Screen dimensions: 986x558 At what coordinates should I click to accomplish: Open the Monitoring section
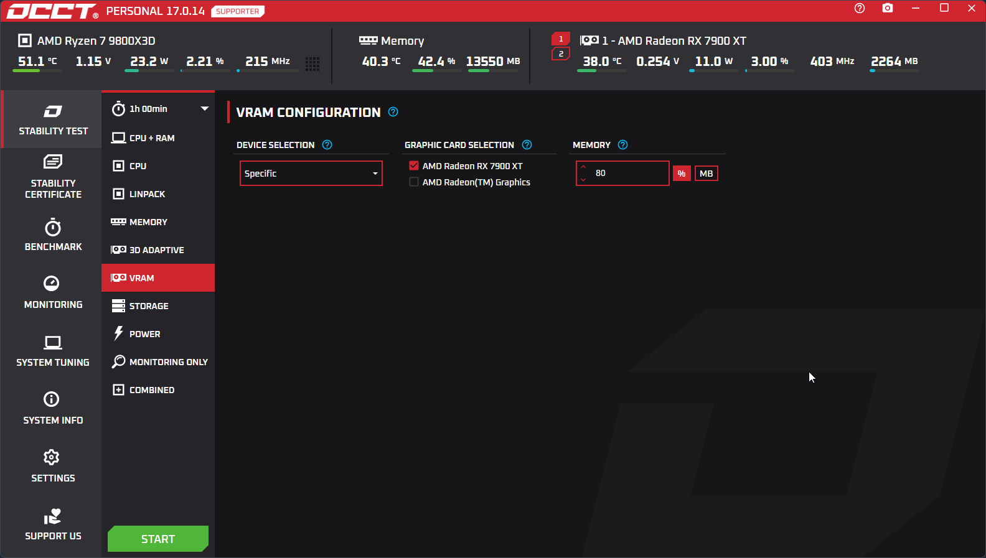(53, 293)
